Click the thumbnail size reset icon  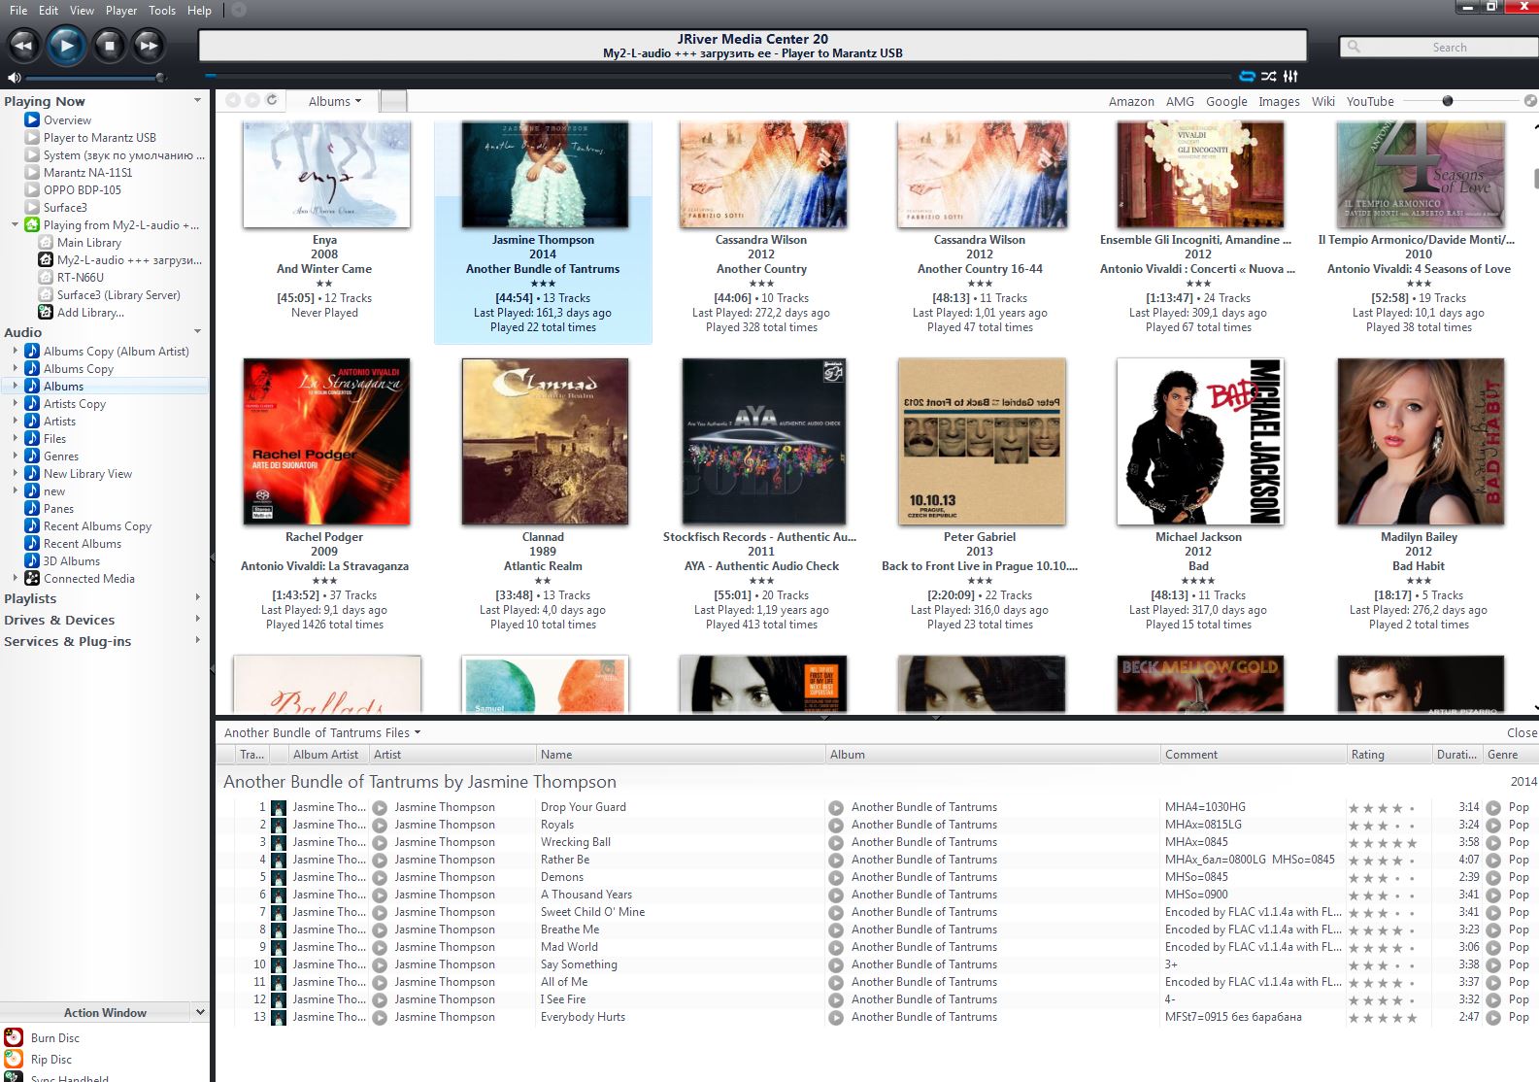click(1530, 101)
